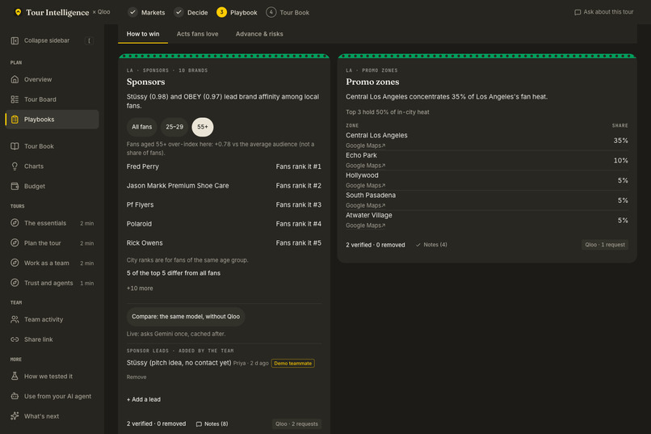The width and height of the screenshot is (651, 434).
Task: Click the Qloo · 2 requests badge
Action: coord(296,424)
